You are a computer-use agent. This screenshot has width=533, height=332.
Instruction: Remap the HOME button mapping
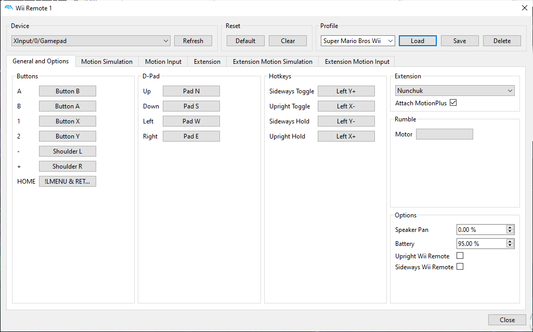click(x=67, y=181)
